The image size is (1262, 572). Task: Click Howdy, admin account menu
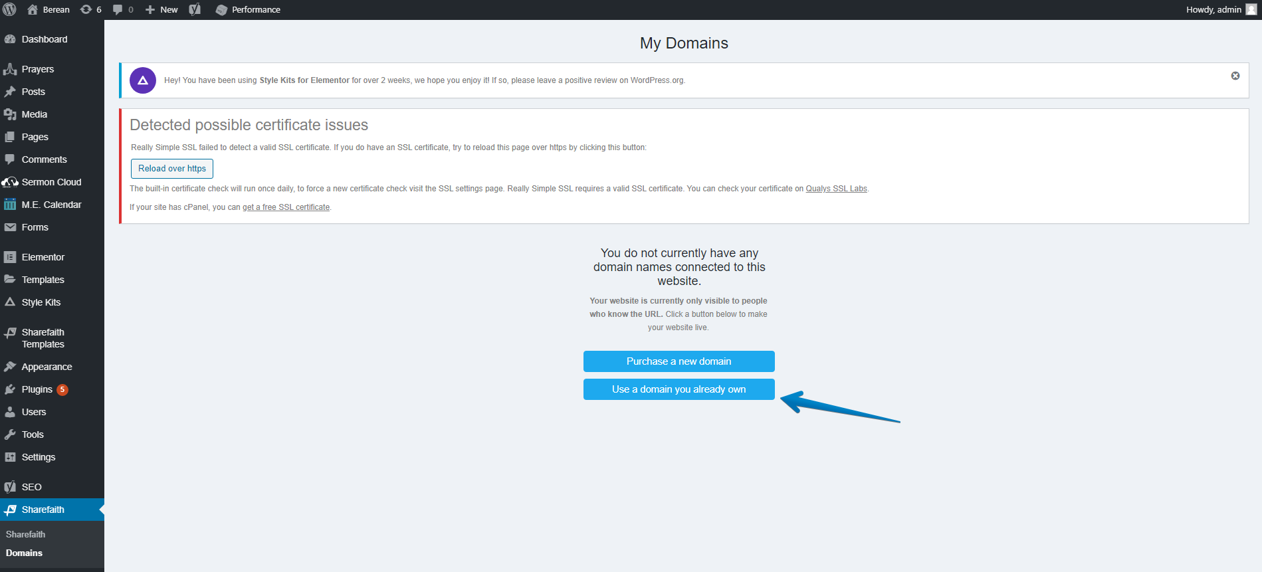1221,9
